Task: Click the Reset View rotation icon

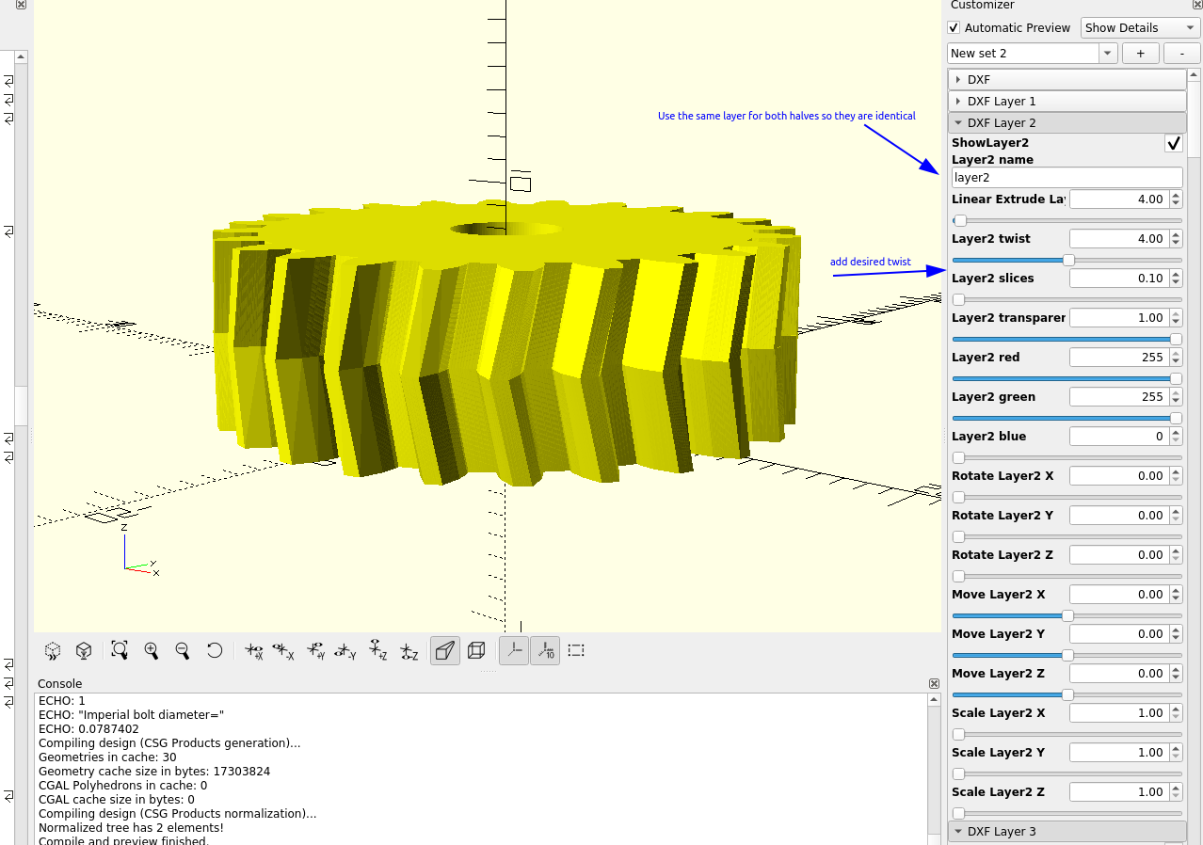Action: 215,650
